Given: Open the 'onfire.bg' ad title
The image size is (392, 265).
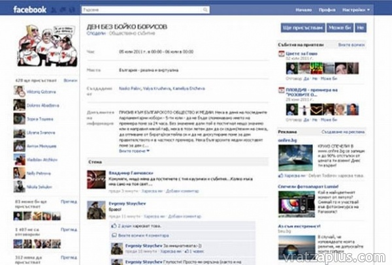Looking at the screenshot, I should [x=287, y=140].
